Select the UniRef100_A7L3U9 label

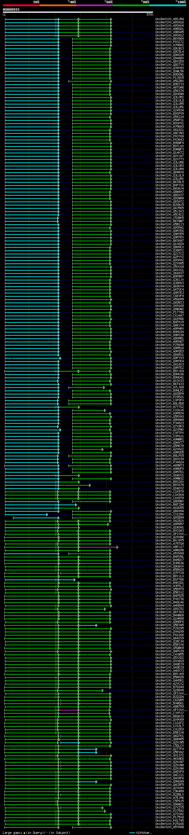pos(170,387)
